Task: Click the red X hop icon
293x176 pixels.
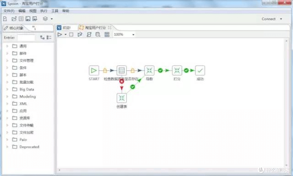Action: tap(122, 81)
